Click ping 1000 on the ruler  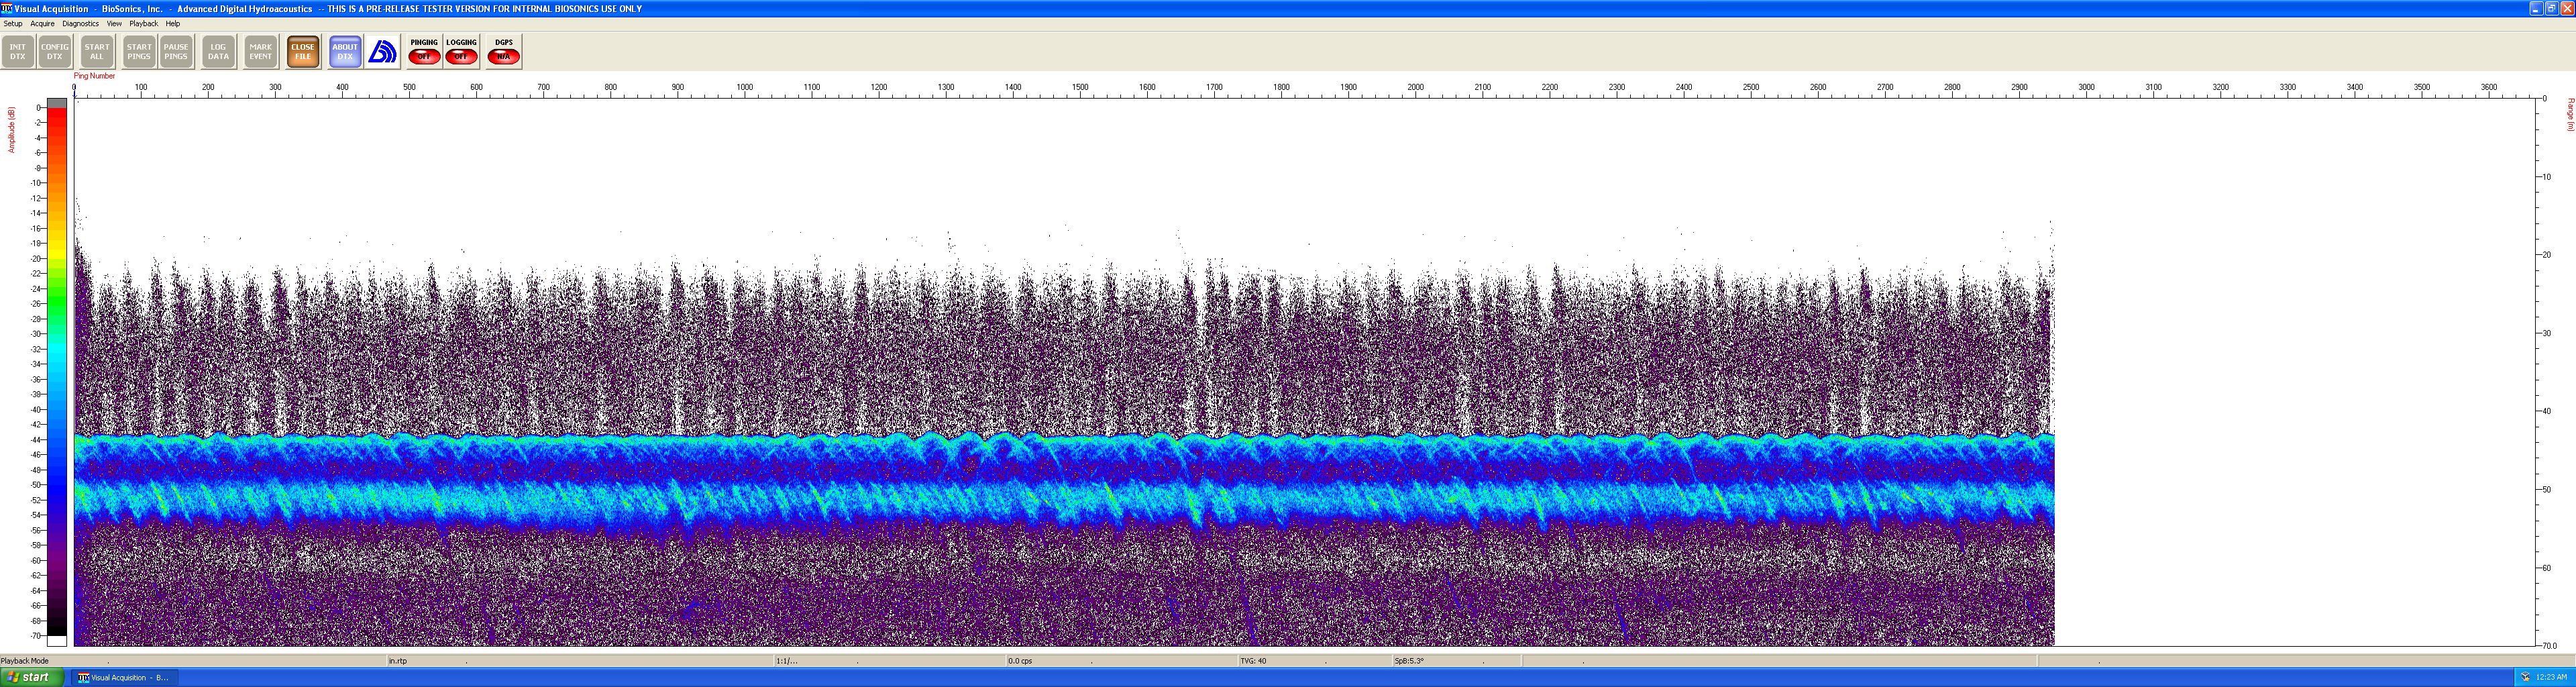click(745, 87)
